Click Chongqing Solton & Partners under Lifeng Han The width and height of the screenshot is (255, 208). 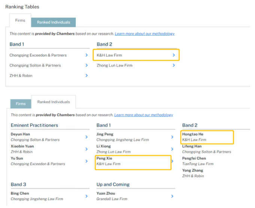[x=207, y=152]
